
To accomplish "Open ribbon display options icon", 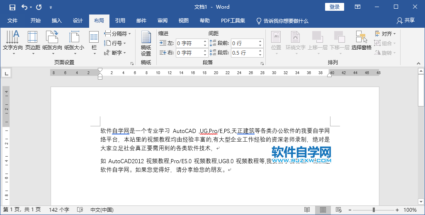I will (x=357, y=7).
